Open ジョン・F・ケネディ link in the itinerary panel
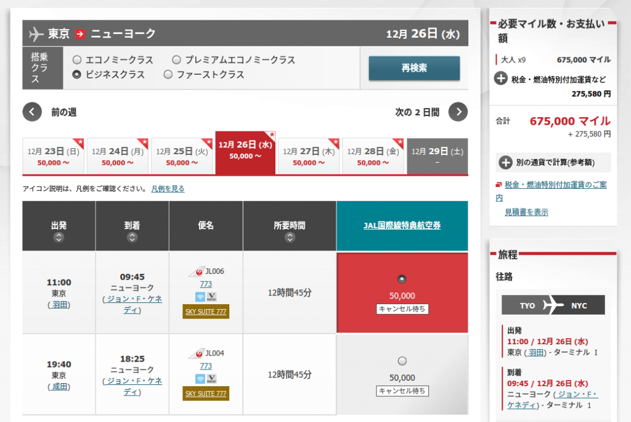Viewport: 631px width, 422px height. [553, 400]
